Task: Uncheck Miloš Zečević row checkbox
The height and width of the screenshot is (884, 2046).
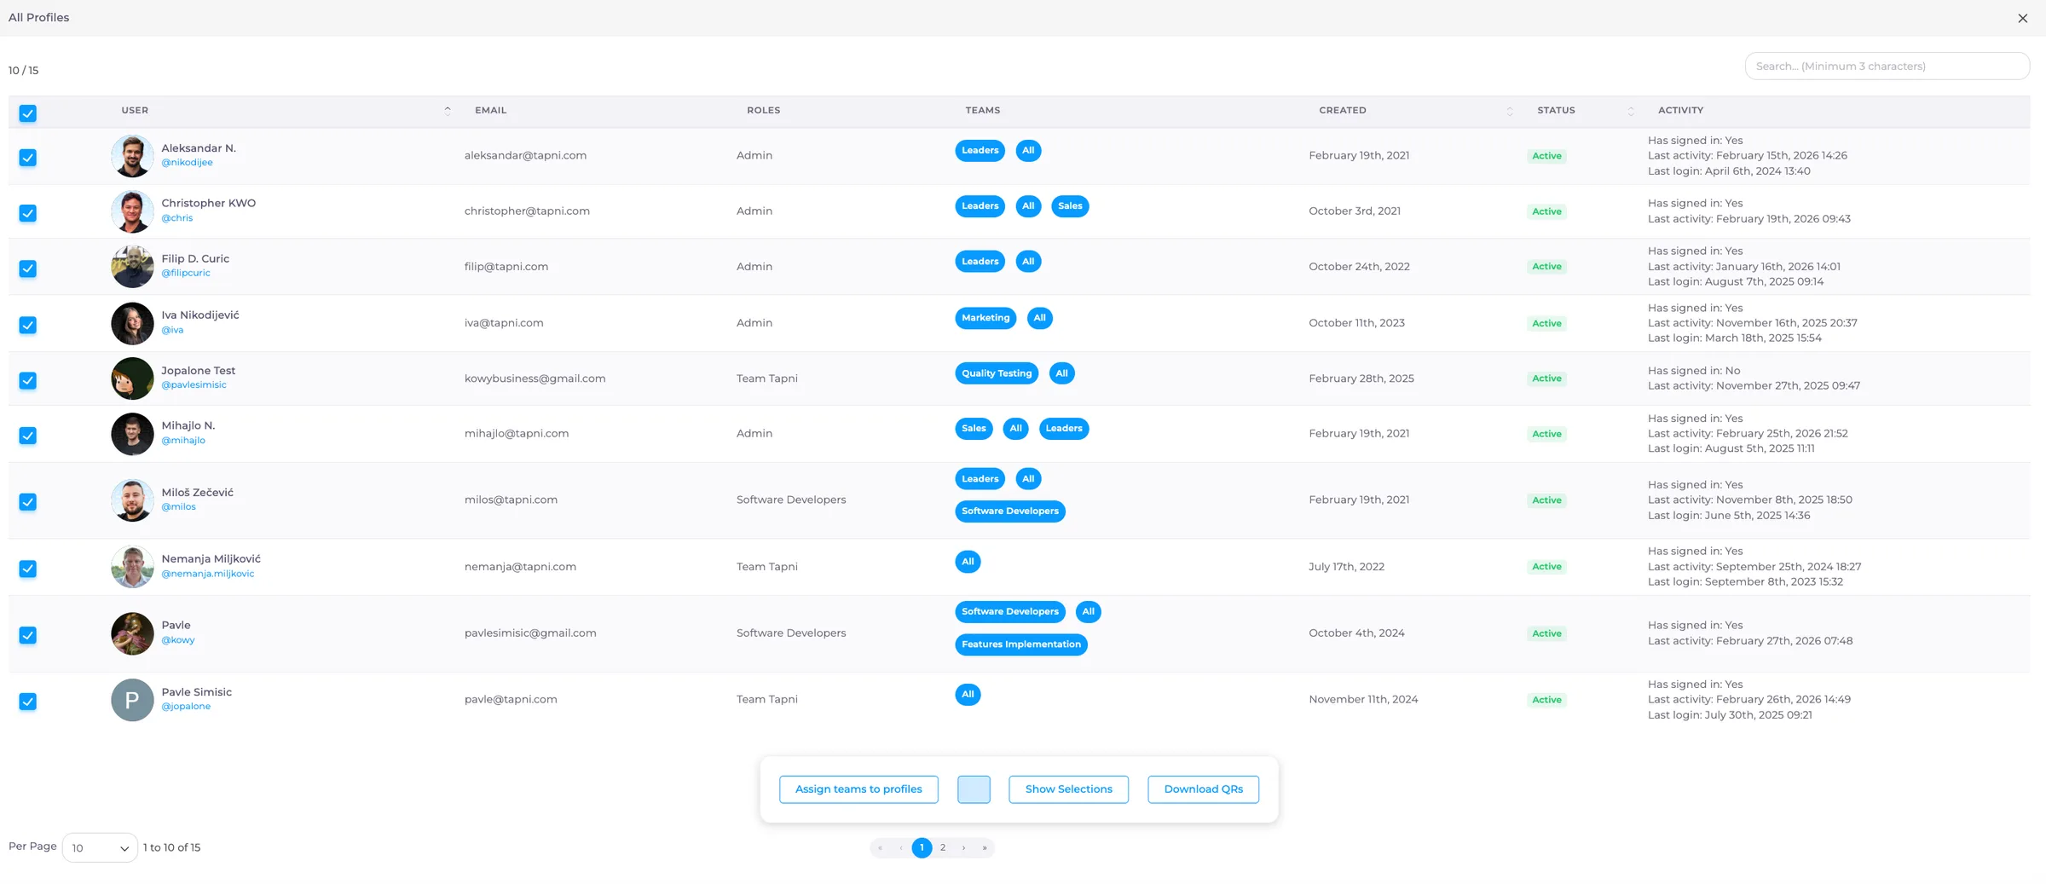Action: click(28, 502)
